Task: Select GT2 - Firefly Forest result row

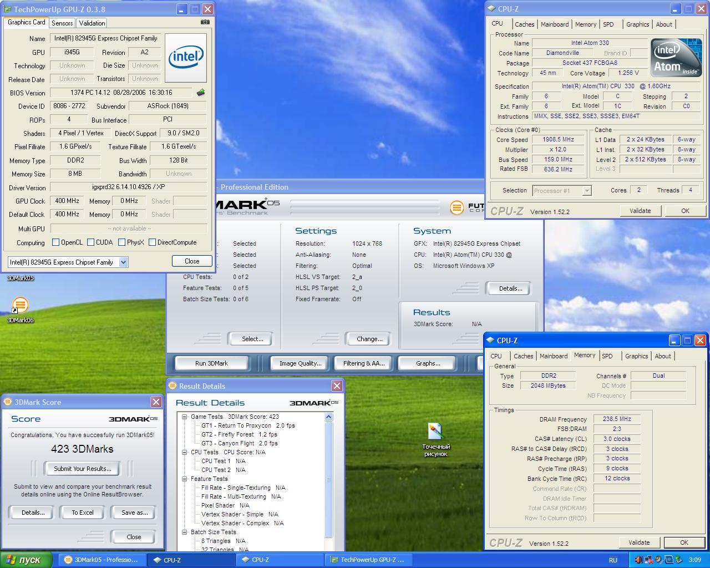Action: (x=239, y=434)
